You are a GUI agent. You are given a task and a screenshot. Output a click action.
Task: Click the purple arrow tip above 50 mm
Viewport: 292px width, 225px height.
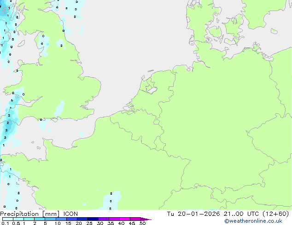click(146, 219)
